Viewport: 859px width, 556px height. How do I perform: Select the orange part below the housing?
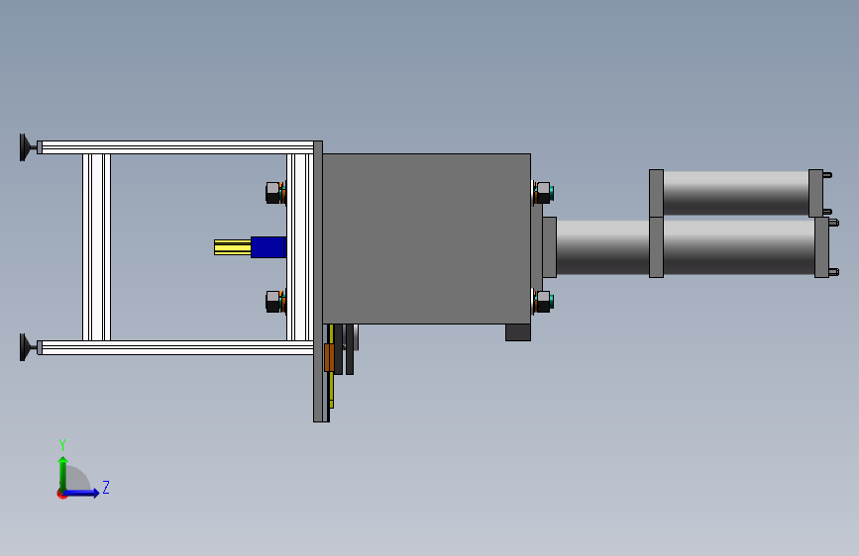pyautogui.click(x=329, y=357)
